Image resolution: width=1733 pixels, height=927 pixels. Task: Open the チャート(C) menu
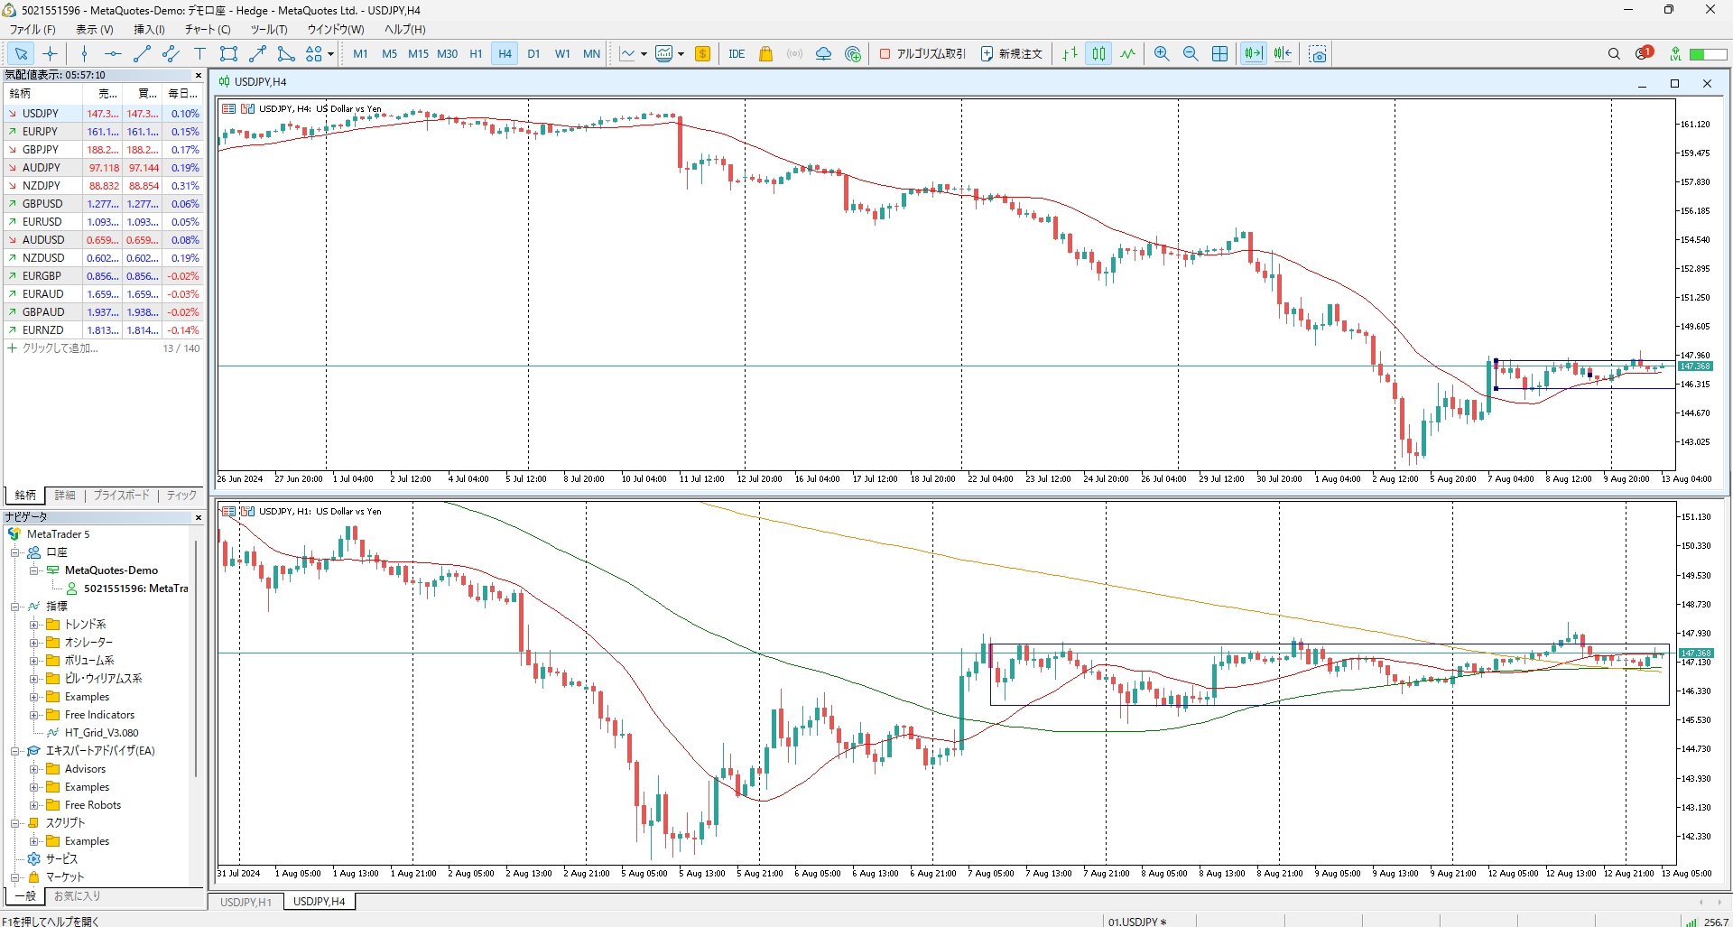click(x=208, y=30)
